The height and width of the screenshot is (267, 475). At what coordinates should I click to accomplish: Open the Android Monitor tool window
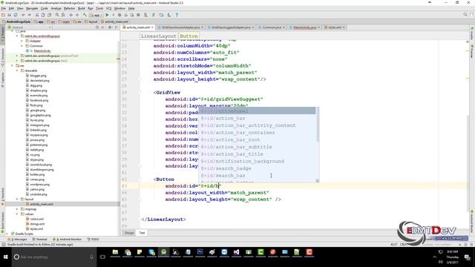[x=68, y=239]
